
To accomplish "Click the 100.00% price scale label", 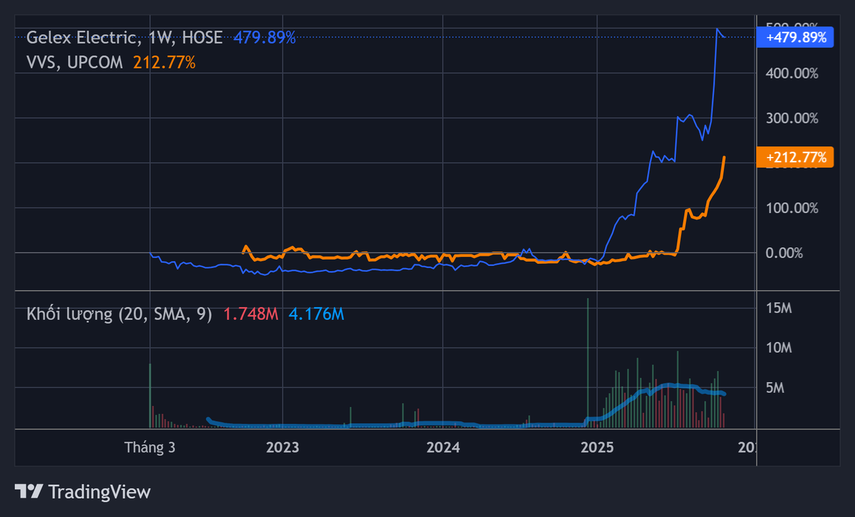I will tap(792, 208).
